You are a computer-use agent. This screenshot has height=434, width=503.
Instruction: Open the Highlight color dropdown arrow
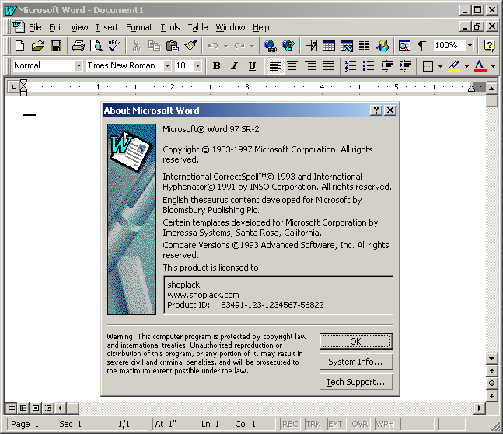click(466, 66)
